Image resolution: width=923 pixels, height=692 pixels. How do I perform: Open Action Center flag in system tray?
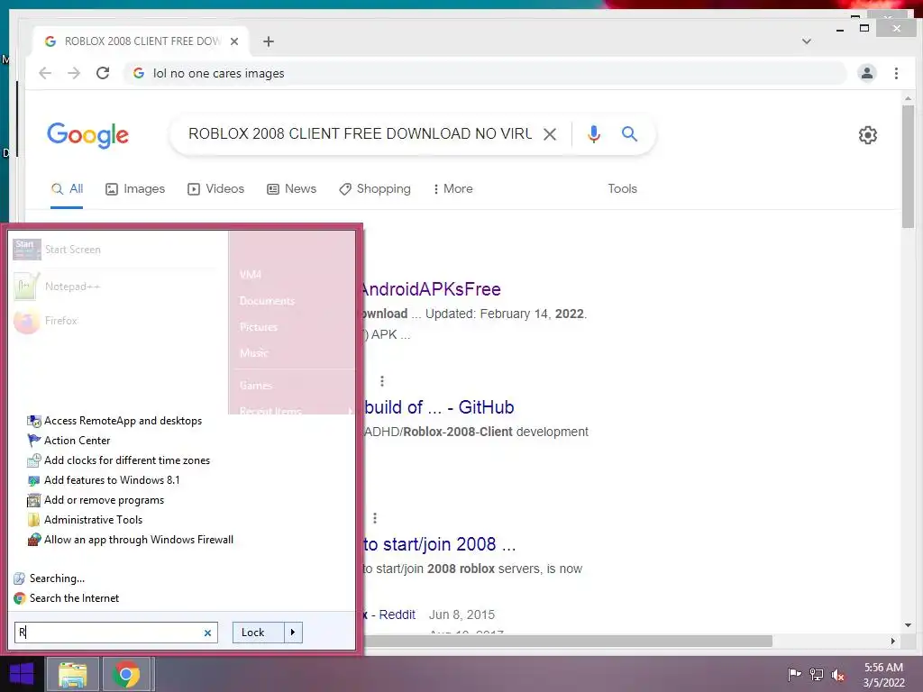pyautogui.click(x=794, y=674)
